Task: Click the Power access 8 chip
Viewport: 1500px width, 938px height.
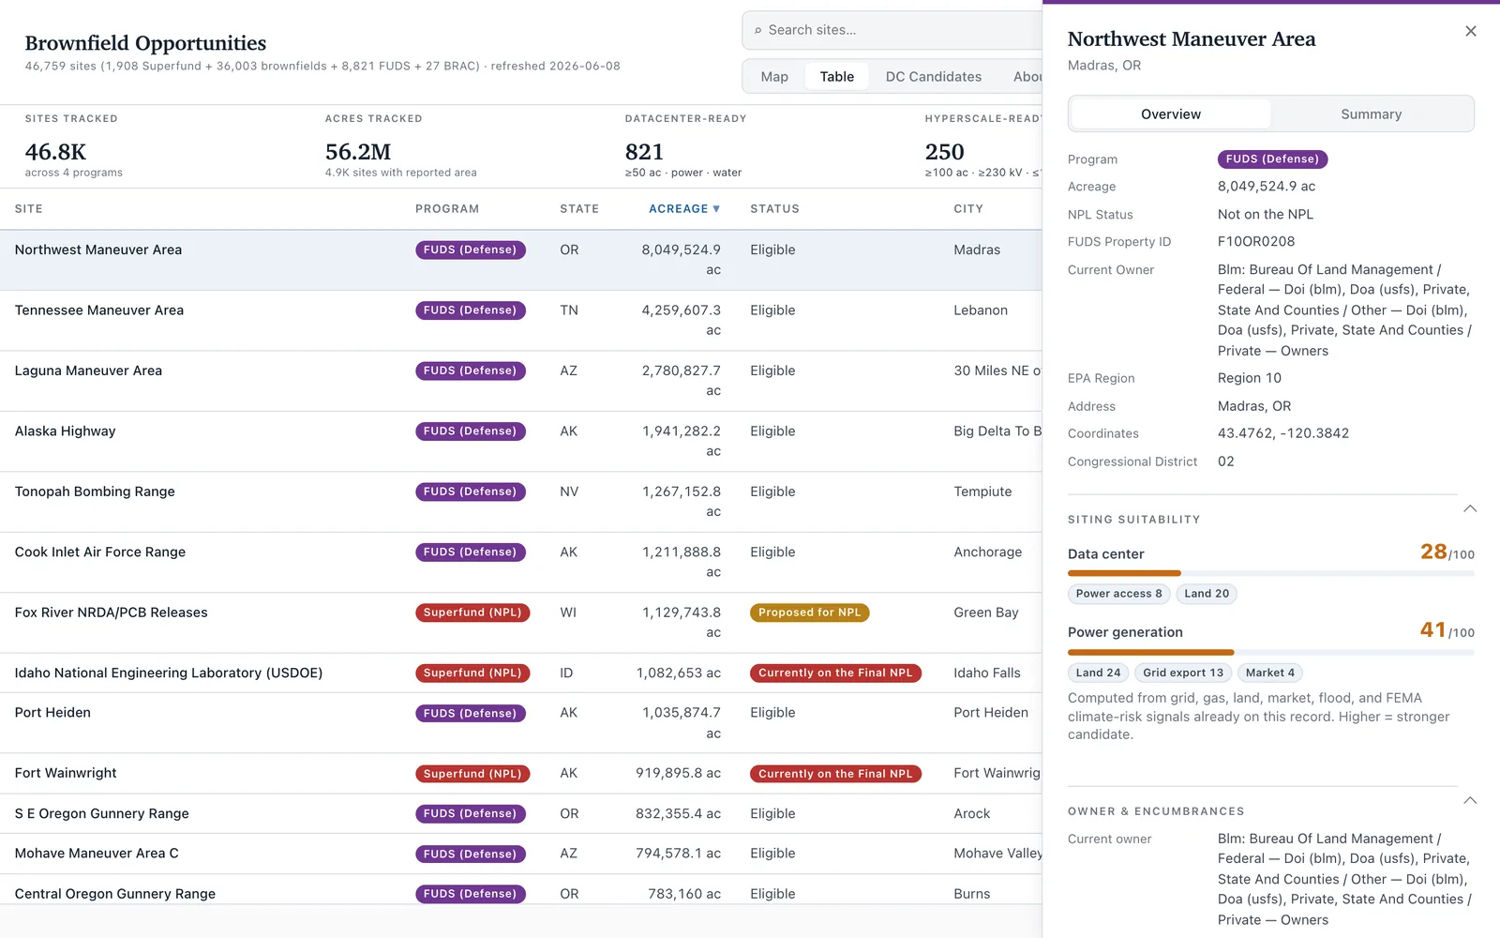Action: 1118,594
